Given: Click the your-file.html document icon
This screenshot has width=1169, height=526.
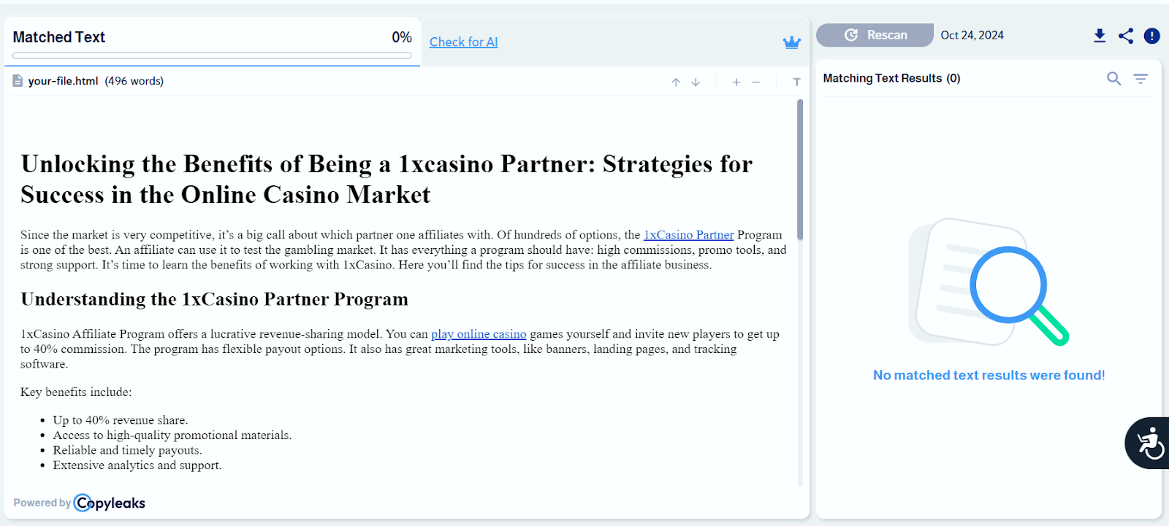Looking at the screenshot, I should (x=18, y=81).
